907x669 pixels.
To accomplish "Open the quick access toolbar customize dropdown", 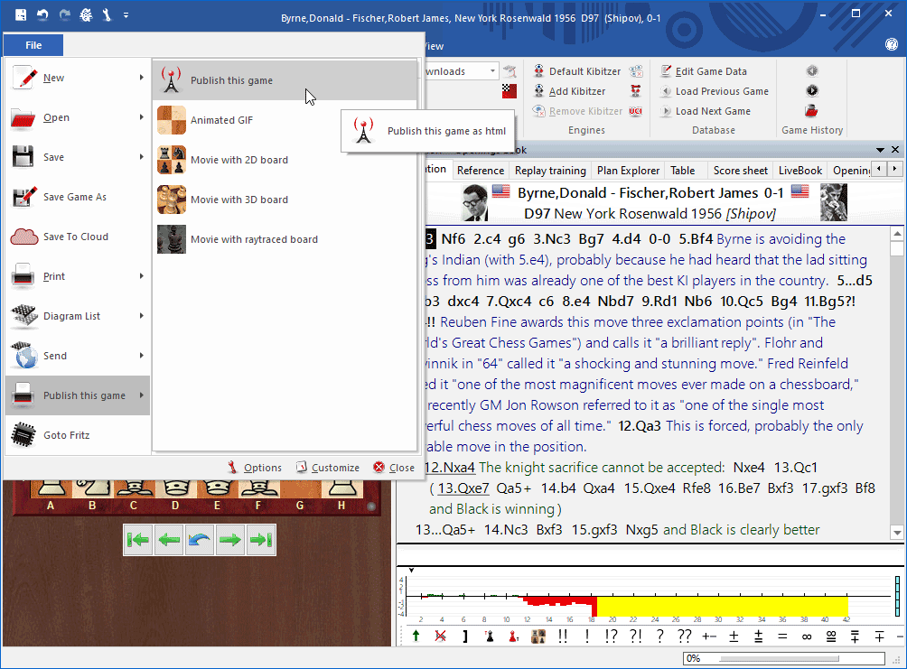I will tap(126, 15).
